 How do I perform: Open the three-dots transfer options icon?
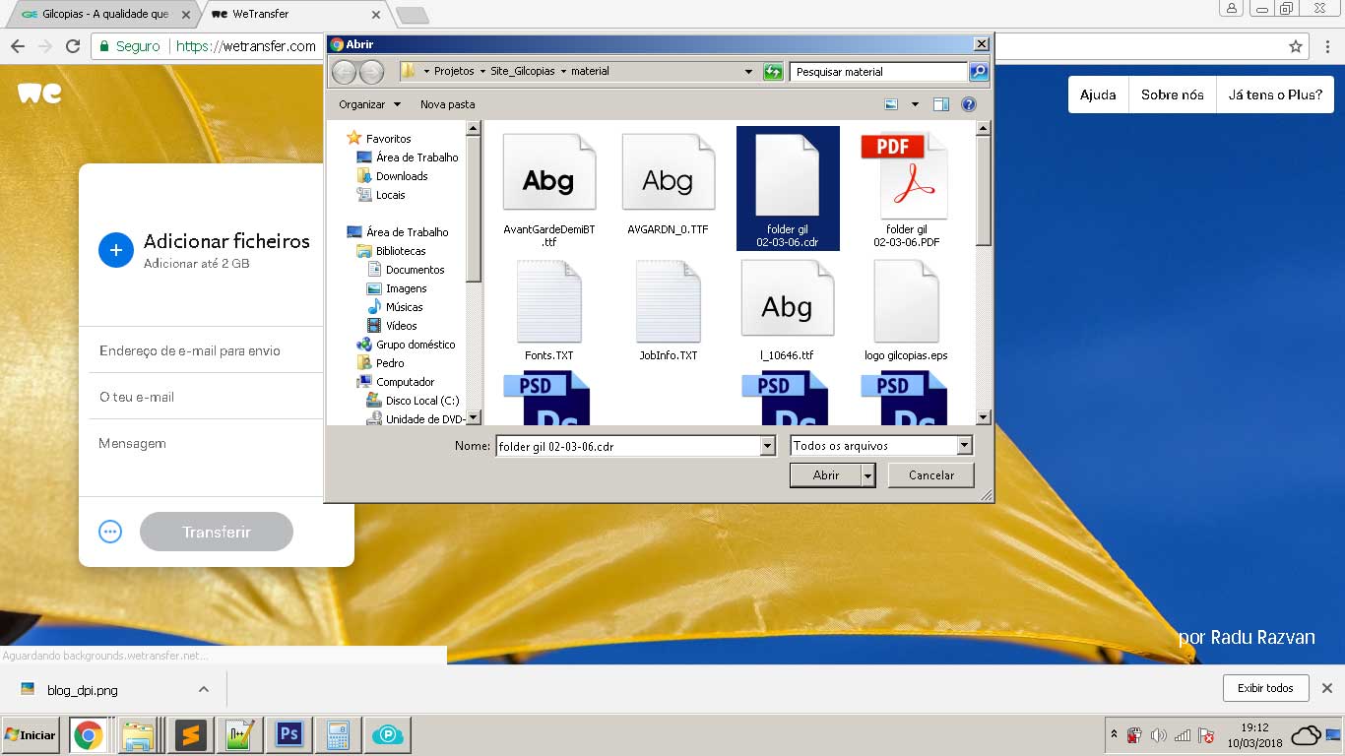pyautogui.click(x=110, y=532)
